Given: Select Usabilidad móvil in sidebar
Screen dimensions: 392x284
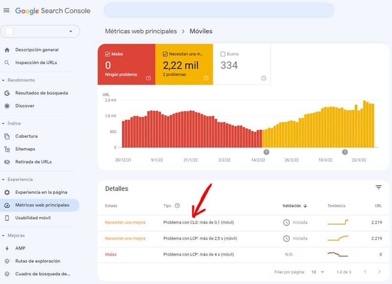Looking at the screenshot, I should click(x=33, y=218).
